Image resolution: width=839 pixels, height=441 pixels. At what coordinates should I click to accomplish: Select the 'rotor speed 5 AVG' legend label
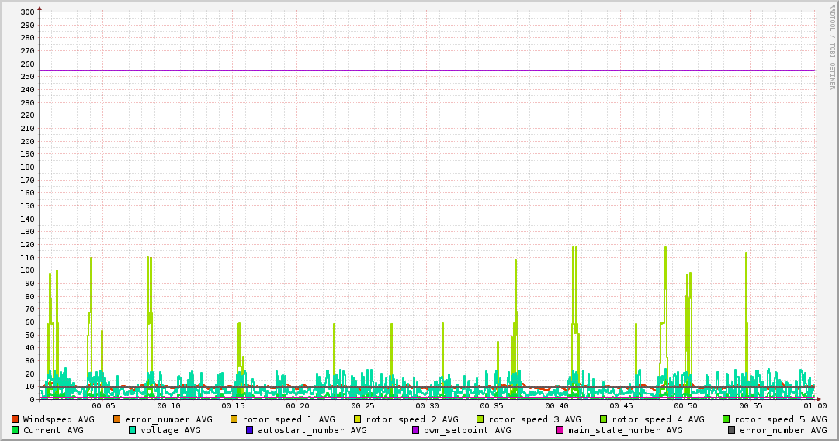coord(781,419)
